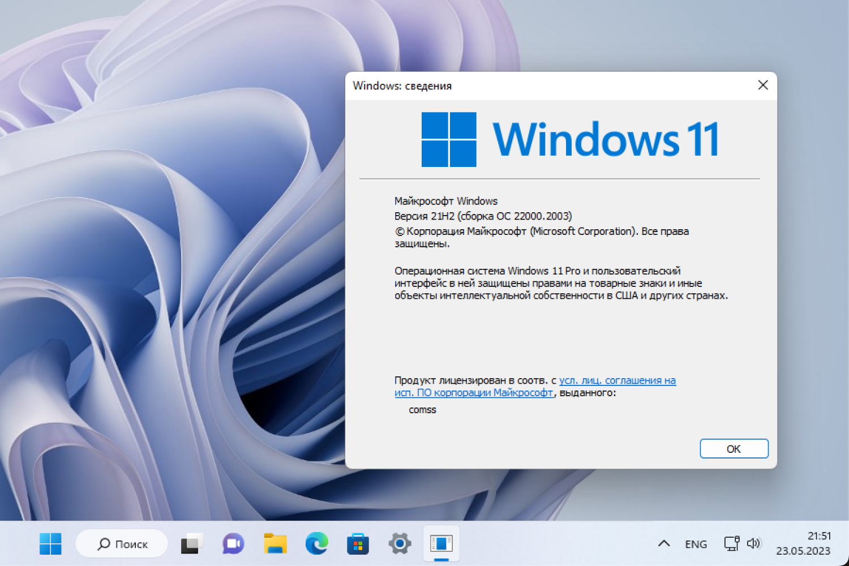Image resolution: width=849 pixels, height=566 pixels.
Task: Close the Windows: сведения dialog
Action: pos(763,85)
